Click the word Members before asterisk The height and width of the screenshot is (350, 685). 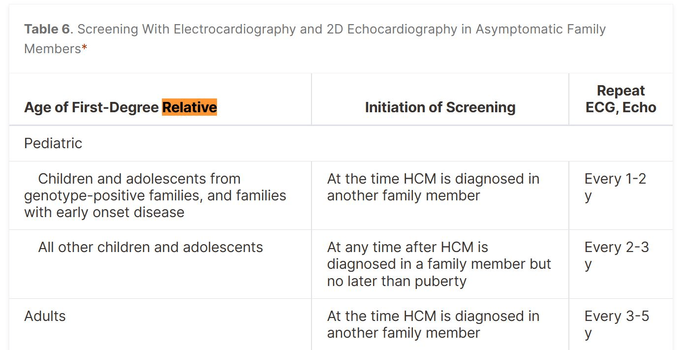(52, 48)
